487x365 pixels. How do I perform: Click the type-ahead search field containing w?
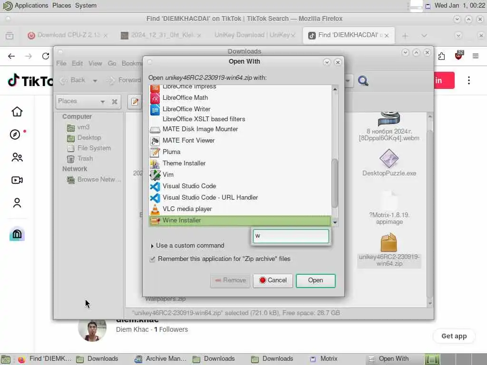coord(291,236)
